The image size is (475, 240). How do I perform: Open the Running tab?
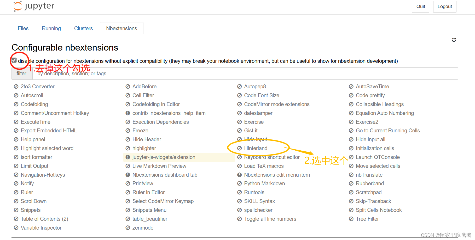pos(51,28)
